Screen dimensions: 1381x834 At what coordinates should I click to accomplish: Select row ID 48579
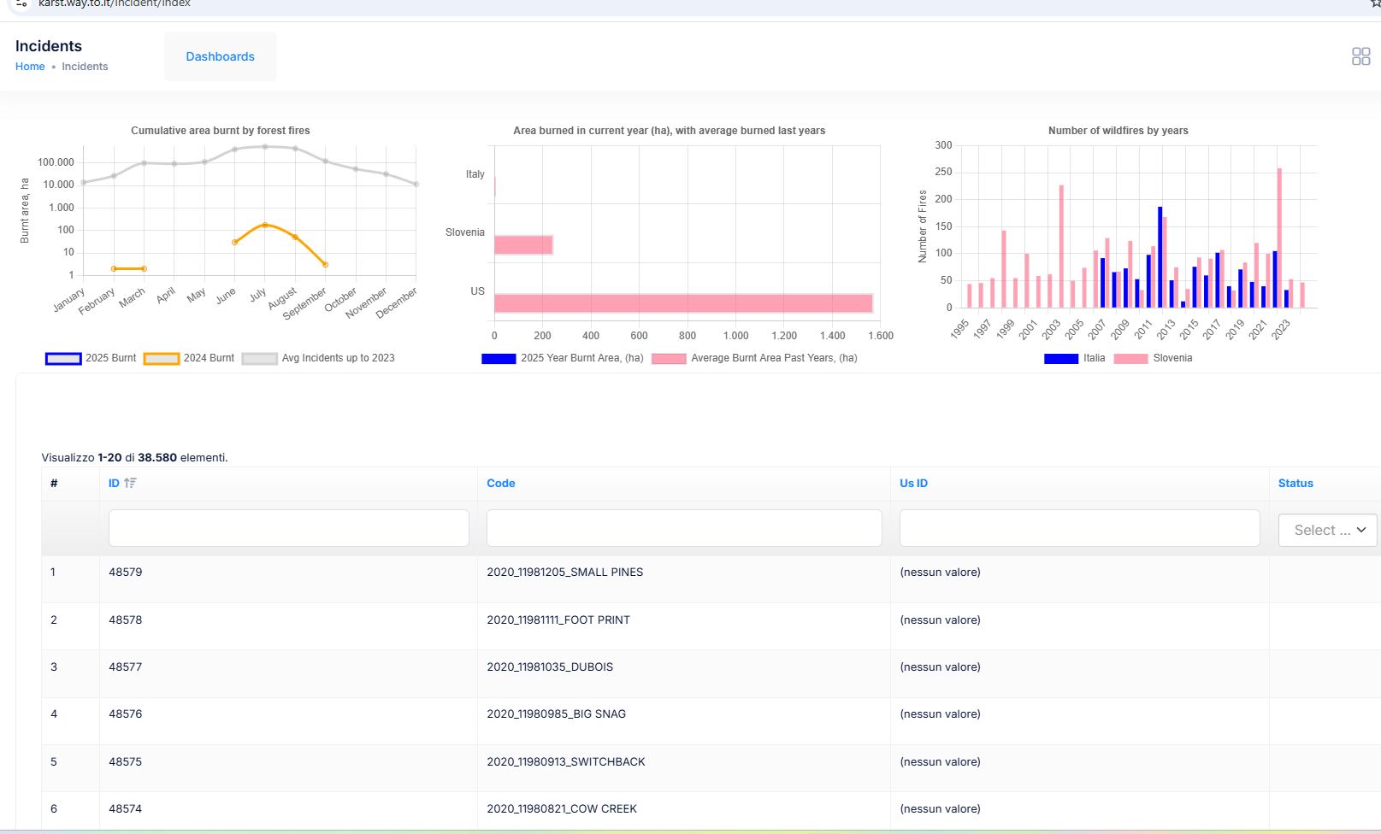point(126,573)
